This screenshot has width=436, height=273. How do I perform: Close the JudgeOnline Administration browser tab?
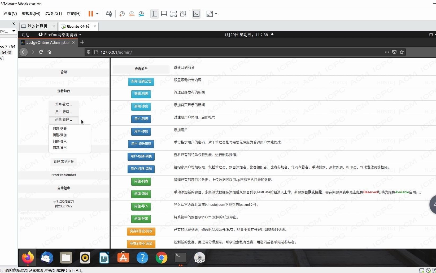tap(73, 42)
